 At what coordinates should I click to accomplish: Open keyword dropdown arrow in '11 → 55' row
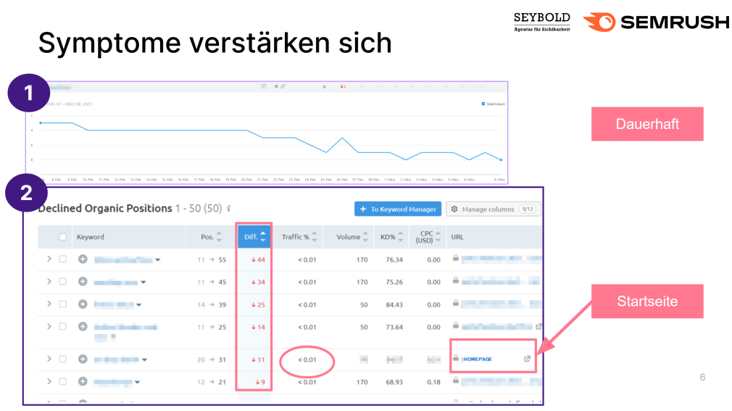point(158,260)
